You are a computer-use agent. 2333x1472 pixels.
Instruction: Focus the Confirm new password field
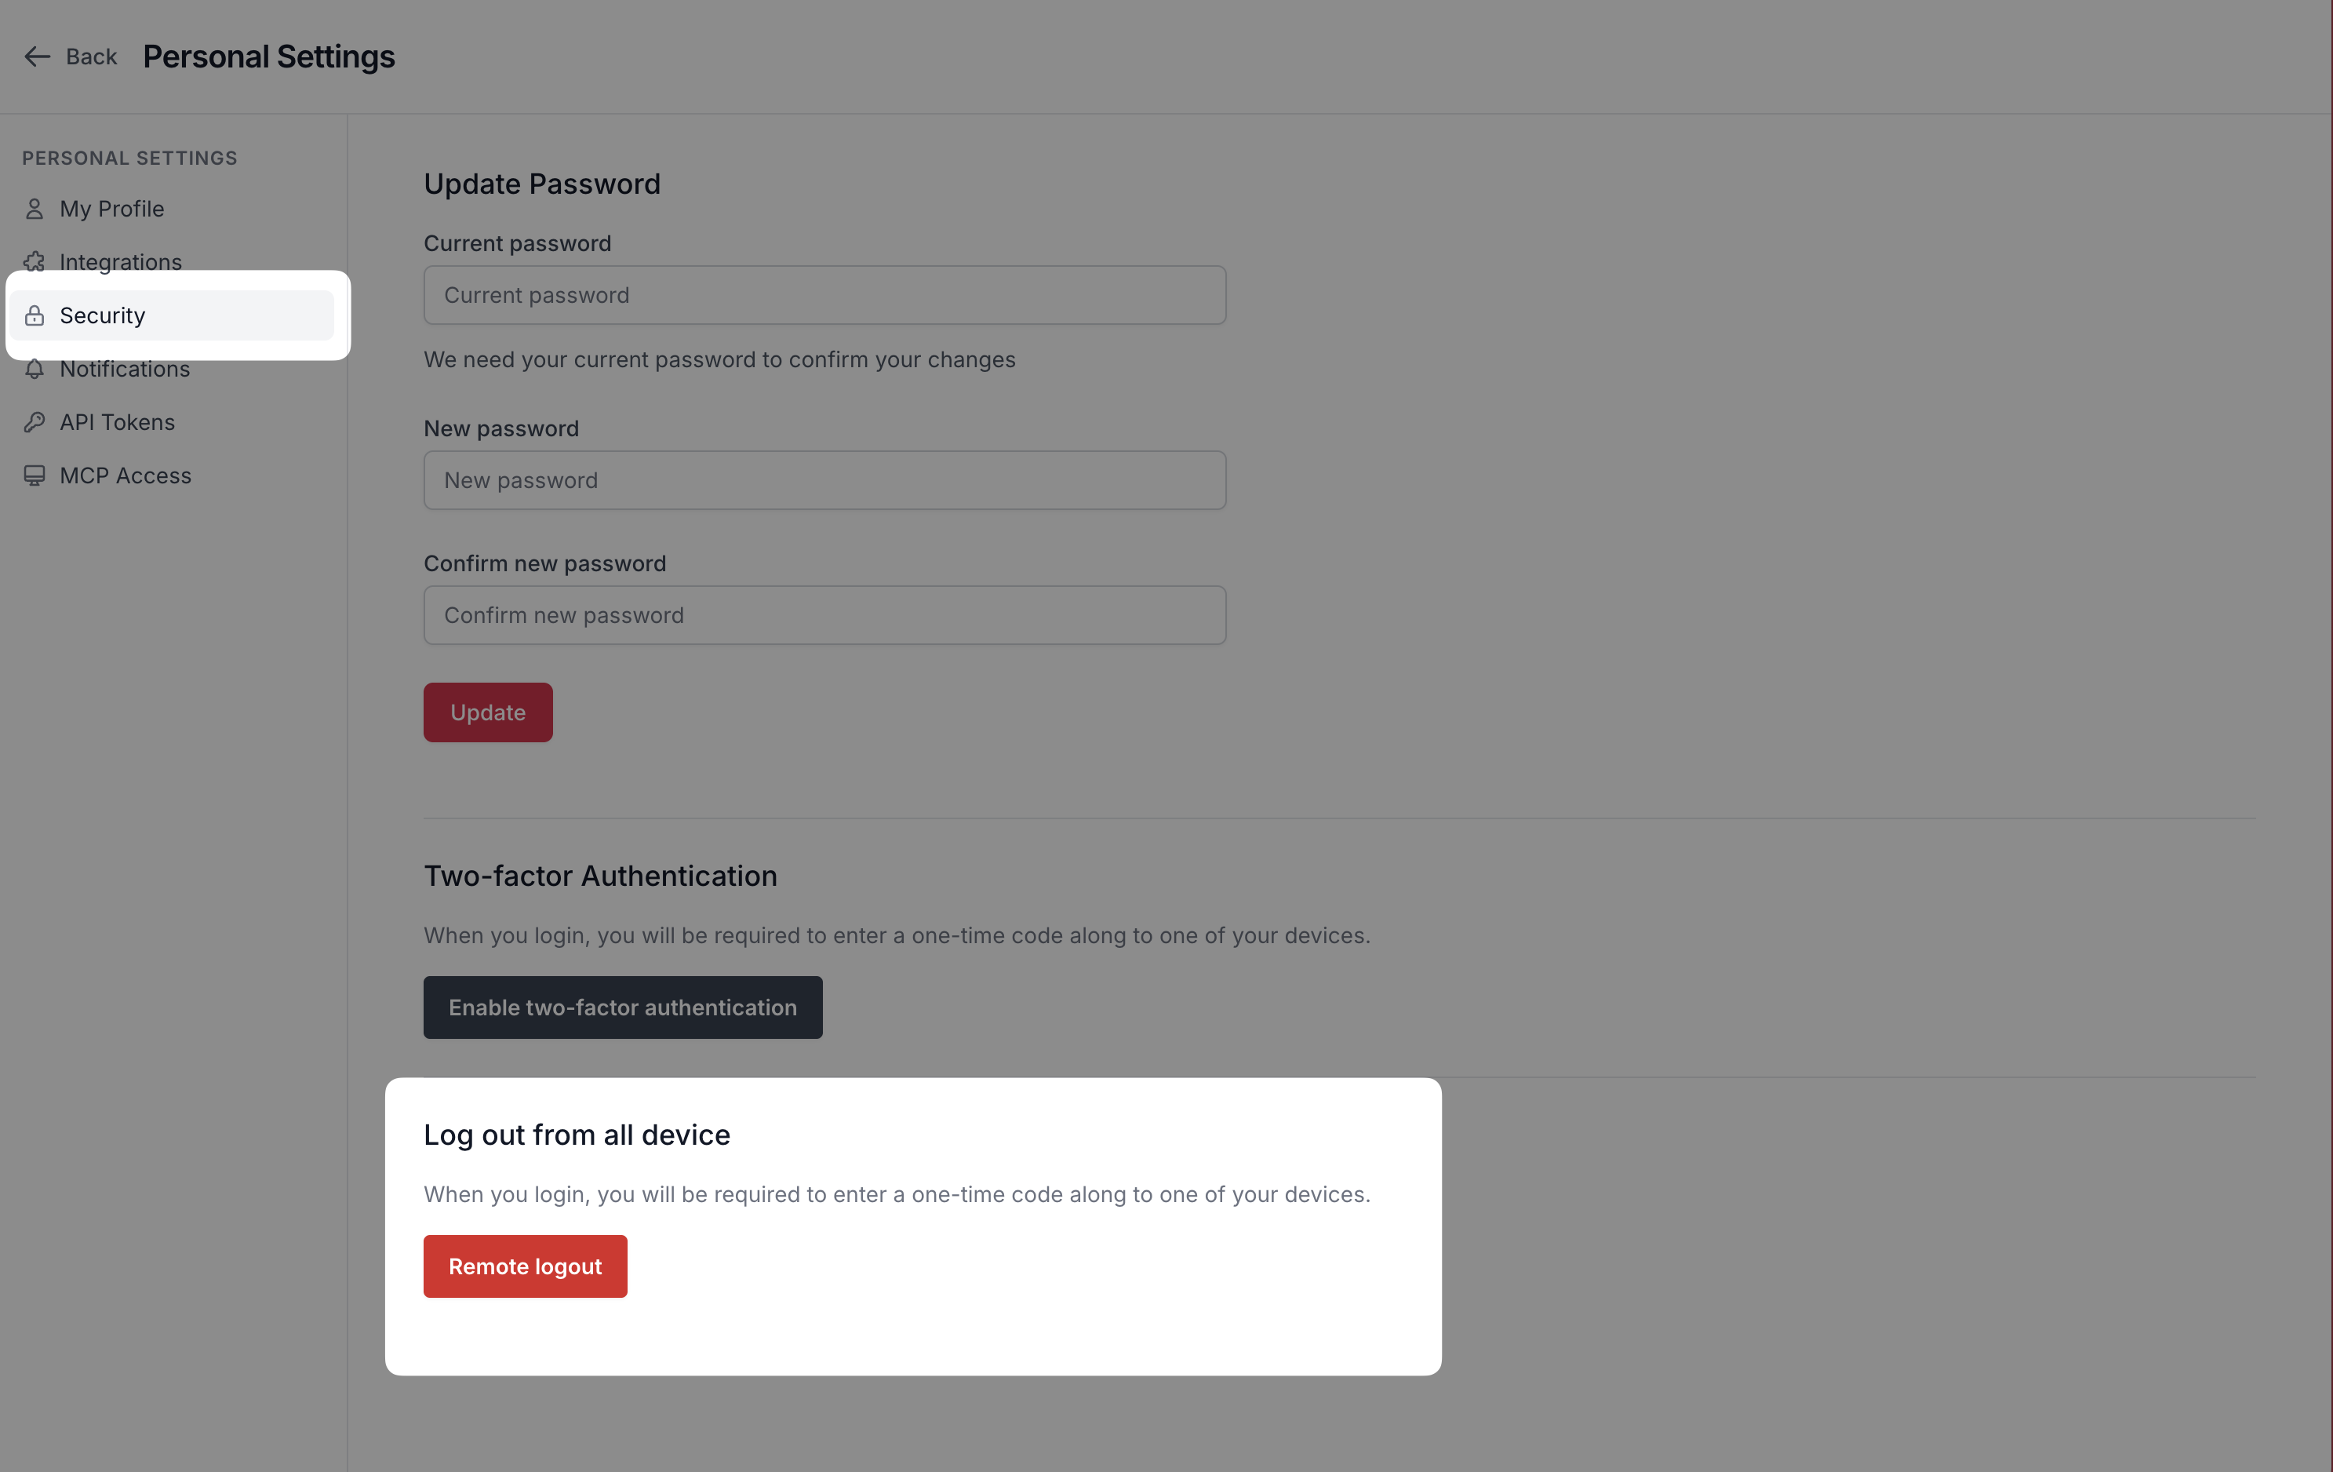point(824,615)
